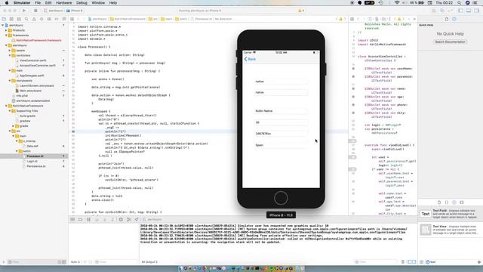
Task: Collapse the controllers folder
Action: [x=10, y=55]
